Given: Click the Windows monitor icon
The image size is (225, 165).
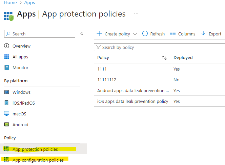Looking at the screenshot, I should tap(6, 92).
